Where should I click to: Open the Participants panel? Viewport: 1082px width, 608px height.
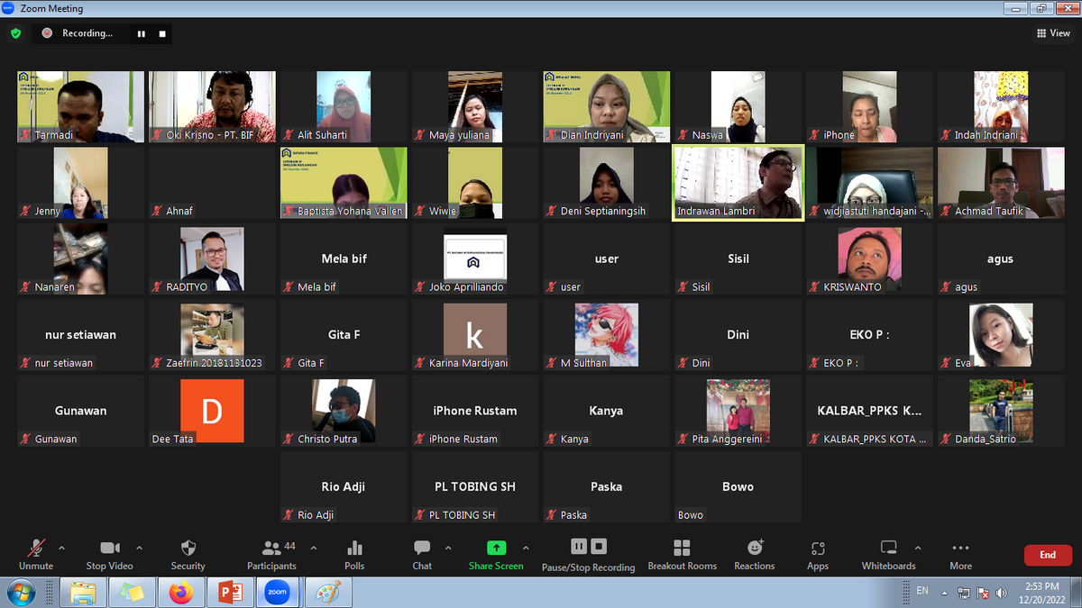tap(271, 554)
